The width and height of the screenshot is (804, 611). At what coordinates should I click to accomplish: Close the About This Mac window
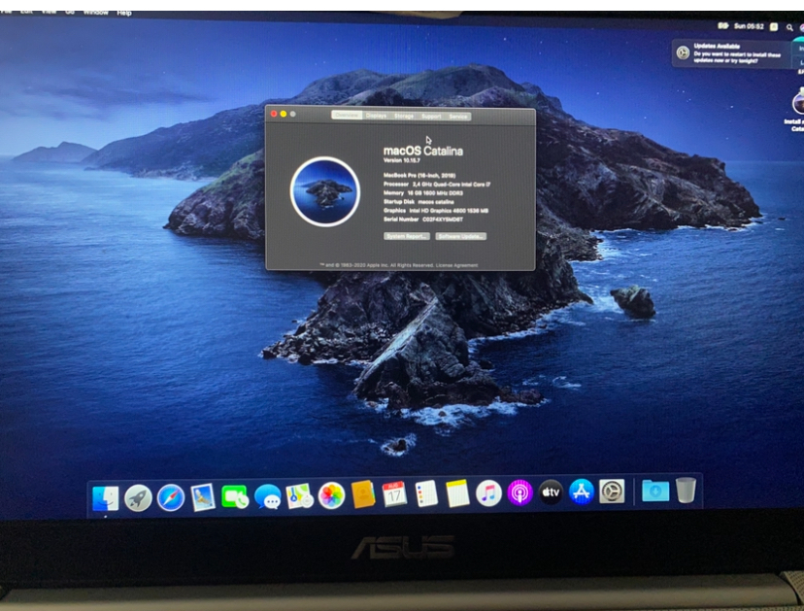coord(274,114)
